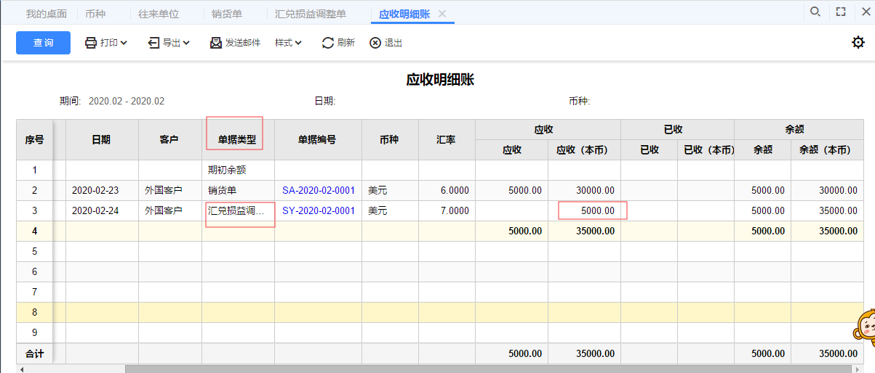Open the 样式 style dropdown
The image size is (875, 373).
click(x=288, y=43)
